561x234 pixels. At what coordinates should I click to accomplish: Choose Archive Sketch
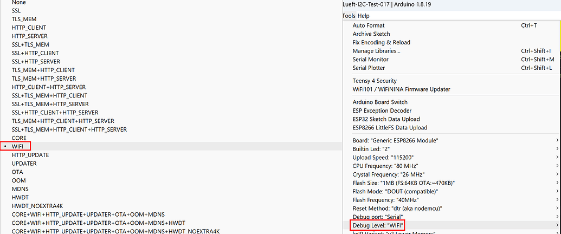371,34
